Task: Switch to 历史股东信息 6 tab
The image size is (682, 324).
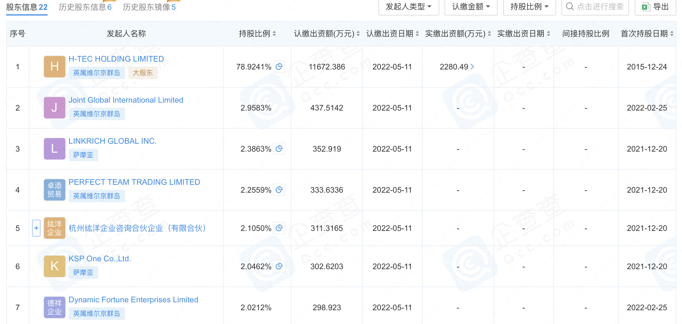Action: point(85,7)
